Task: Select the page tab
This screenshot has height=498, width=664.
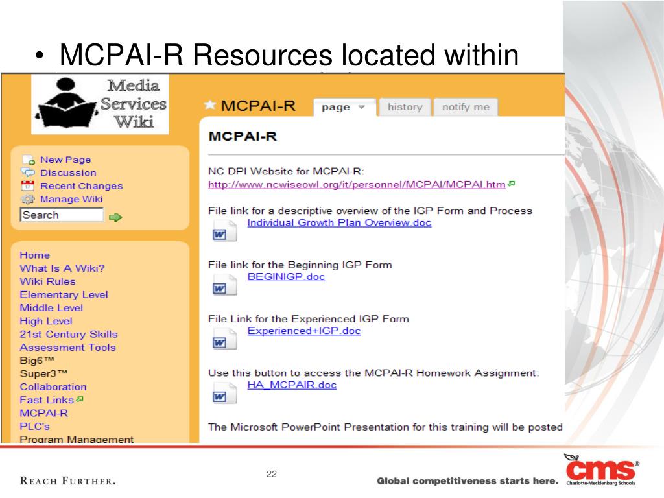Action: (344, 107)
